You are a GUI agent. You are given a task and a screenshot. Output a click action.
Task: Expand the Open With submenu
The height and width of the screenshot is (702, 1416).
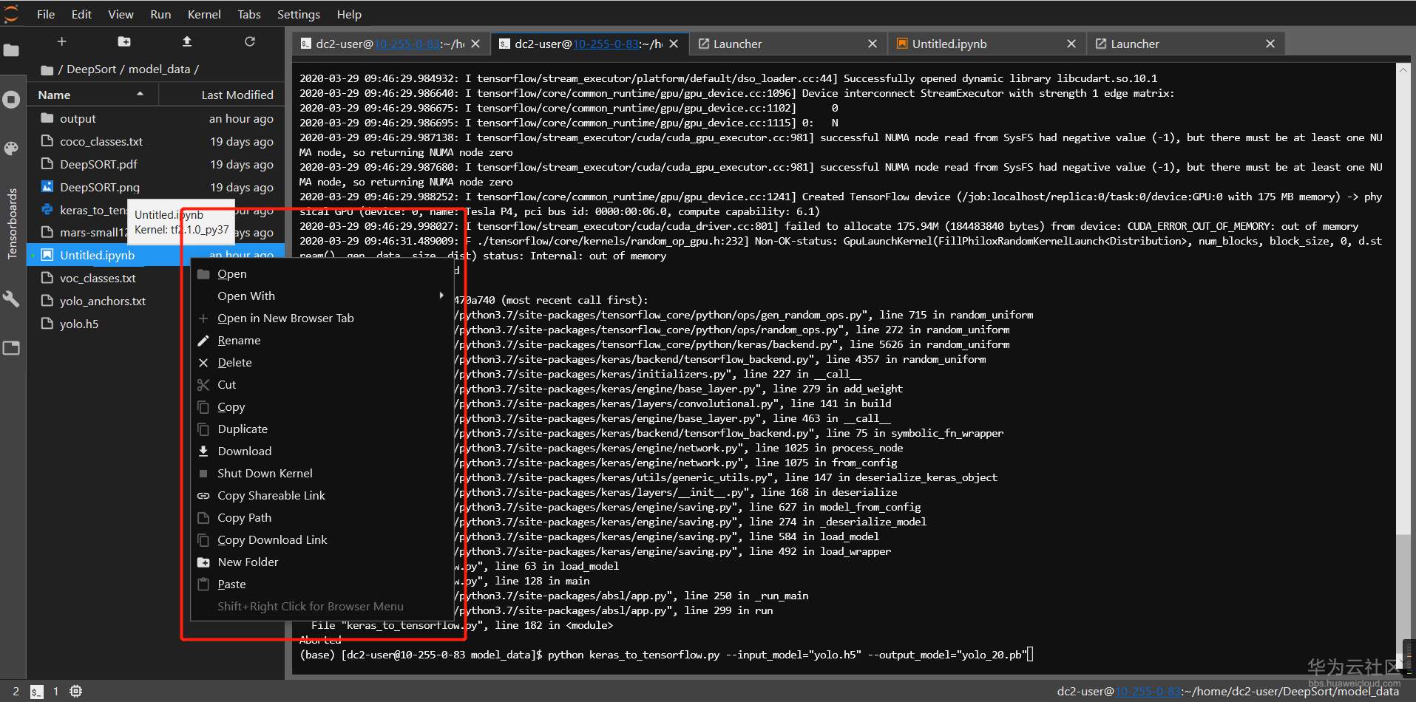322,296
